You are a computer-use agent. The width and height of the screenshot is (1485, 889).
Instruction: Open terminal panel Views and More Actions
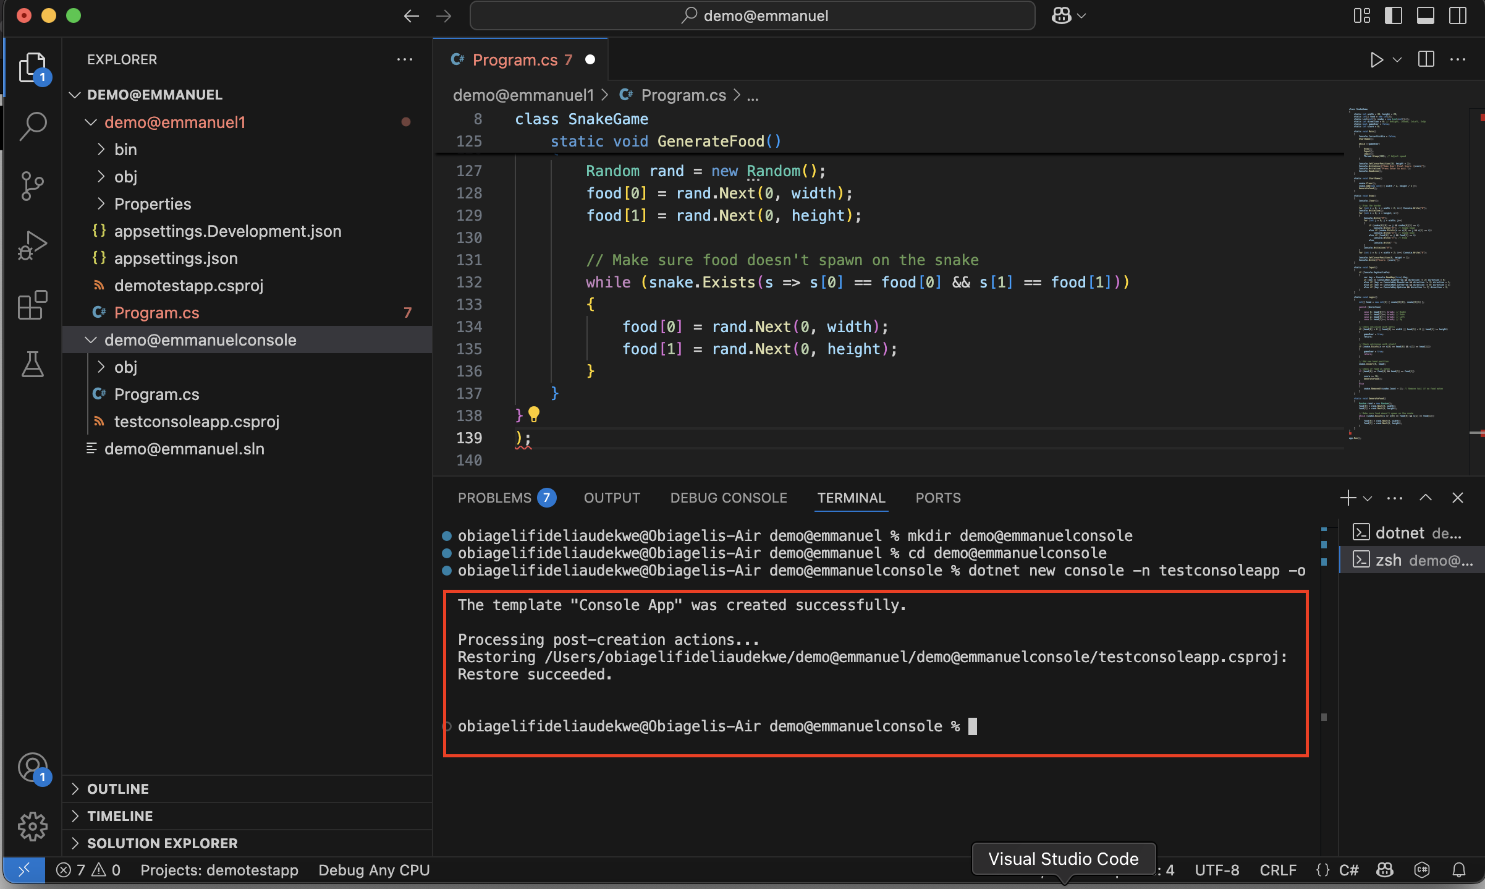click(x=1395, y=498)
